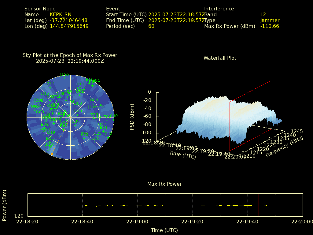Select the G04 satellite on sky plot
Image resolution: width=313 pixels, height=235 pixels.
(94, 104)
